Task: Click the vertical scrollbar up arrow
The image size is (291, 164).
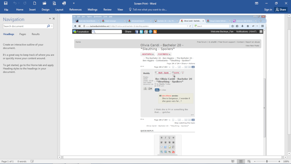Action: click(x=289, y=16)
